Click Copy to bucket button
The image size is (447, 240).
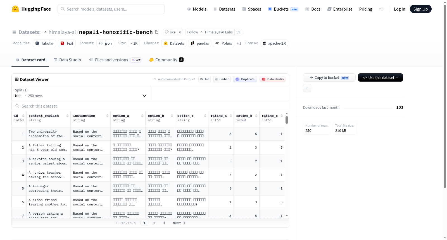[x=329, y=77]
